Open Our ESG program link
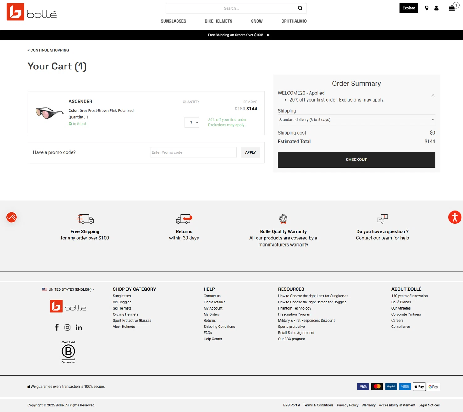 pyautogui.click(x=291, y=339)
